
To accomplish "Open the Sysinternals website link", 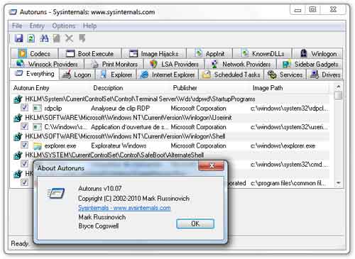I will point(124,208).
